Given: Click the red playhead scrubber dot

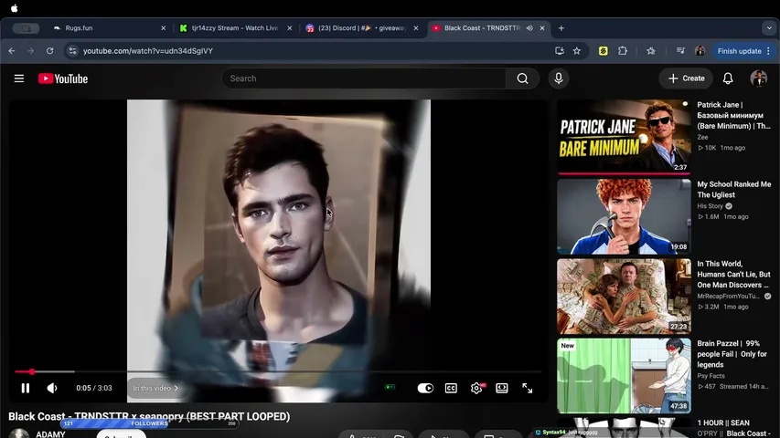Looking at the screenshot, I should point(32,371).
